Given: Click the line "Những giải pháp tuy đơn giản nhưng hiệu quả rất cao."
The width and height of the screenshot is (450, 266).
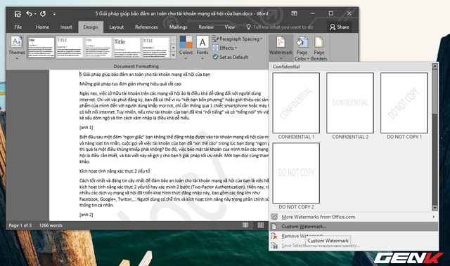Looking at the screenshot, I should 131,84.
